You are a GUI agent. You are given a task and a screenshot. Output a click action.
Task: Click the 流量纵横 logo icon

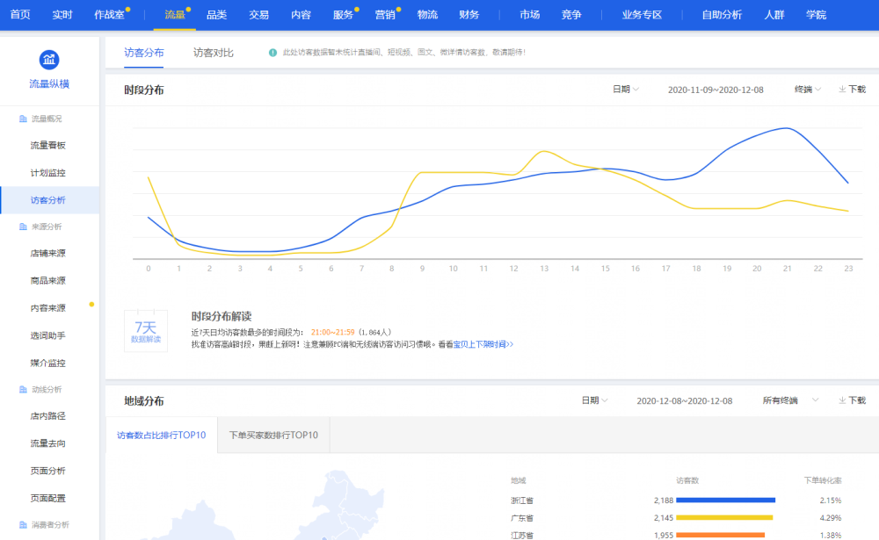click(49, 60)
